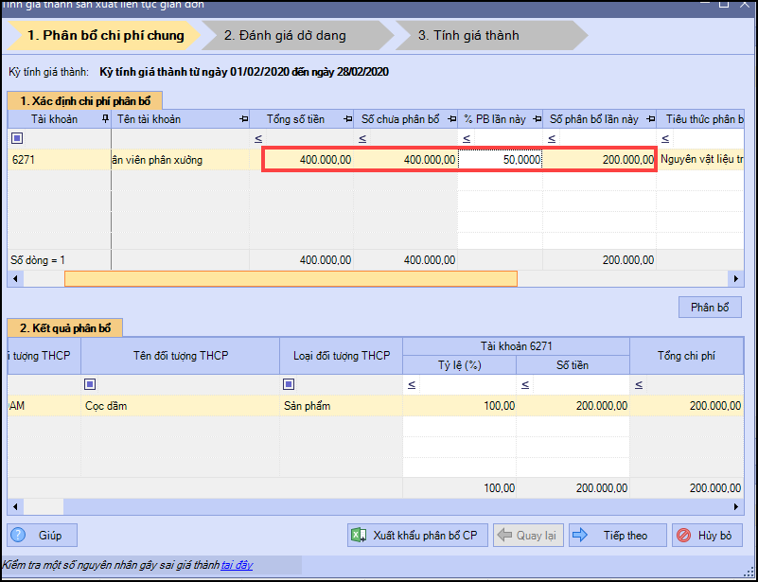Open the 'tại đây' link
Viewport: 758px width, 582px height.
coord(237,565)
